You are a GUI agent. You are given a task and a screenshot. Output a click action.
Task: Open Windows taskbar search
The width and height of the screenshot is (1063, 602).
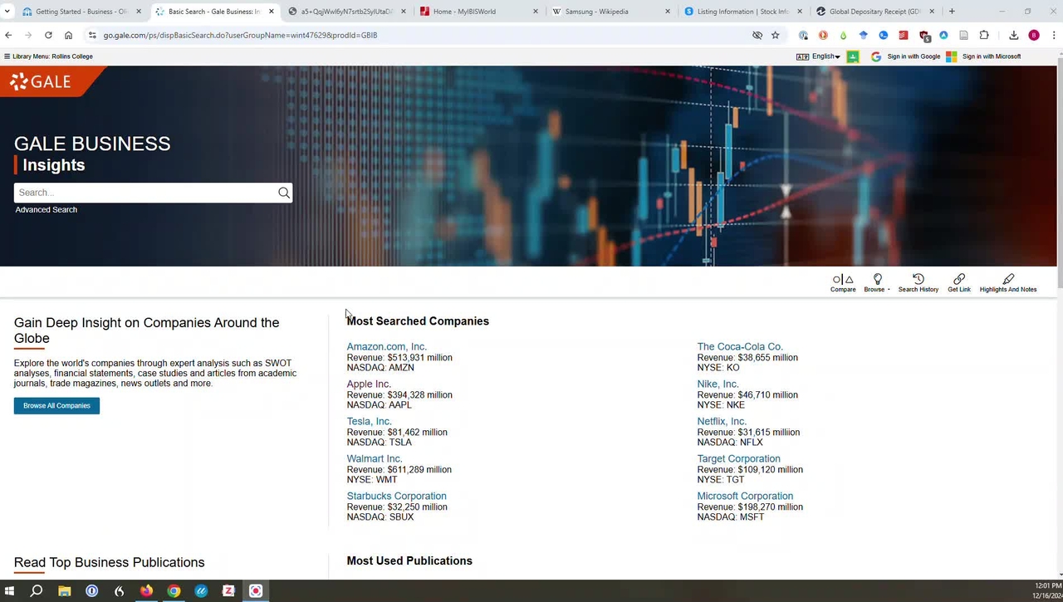[x=37, y=591]
